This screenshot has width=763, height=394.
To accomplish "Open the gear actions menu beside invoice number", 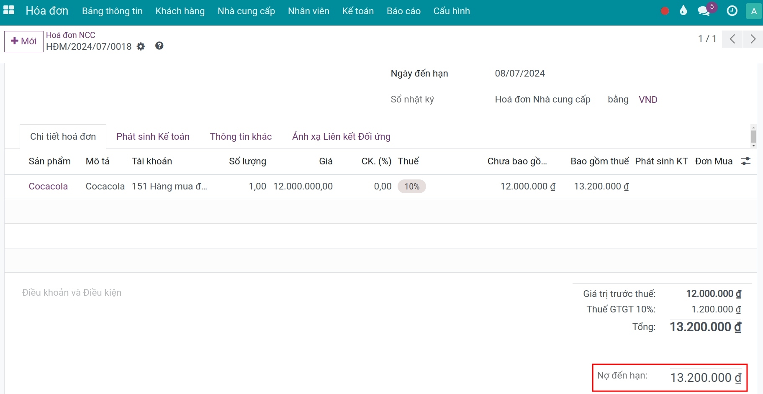I will tap(141, 46).
